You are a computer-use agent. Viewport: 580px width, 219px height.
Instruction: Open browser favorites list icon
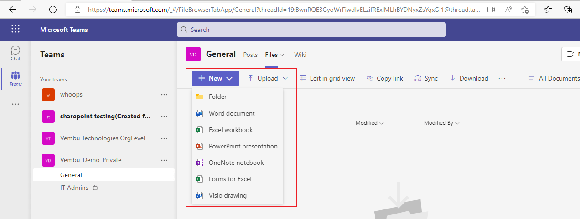point(548,9)
